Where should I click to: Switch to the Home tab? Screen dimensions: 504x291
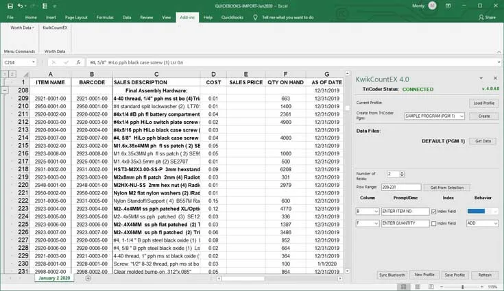[31, 17]
